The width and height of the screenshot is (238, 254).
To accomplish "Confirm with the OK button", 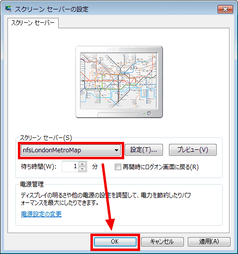I will pos(115,242).
